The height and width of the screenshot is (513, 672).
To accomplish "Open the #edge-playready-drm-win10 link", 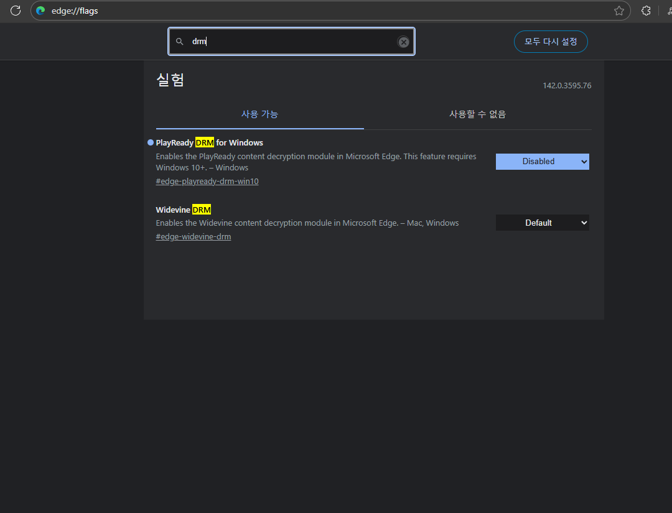I will [207, 182].
